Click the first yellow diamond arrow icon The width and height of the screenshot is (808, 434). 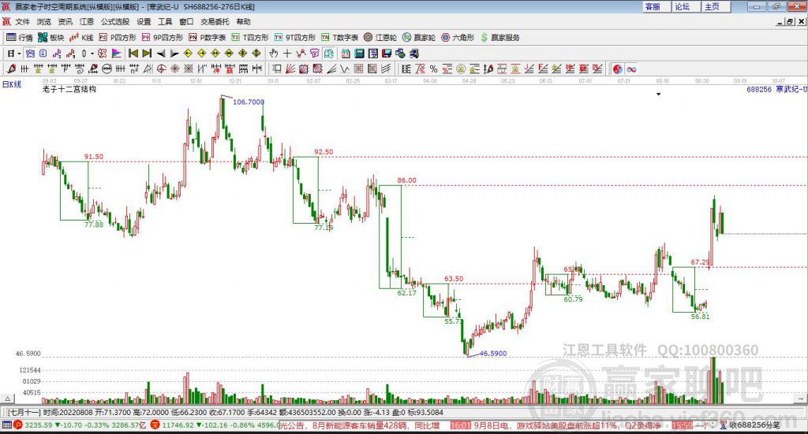[x=188, y=54]
